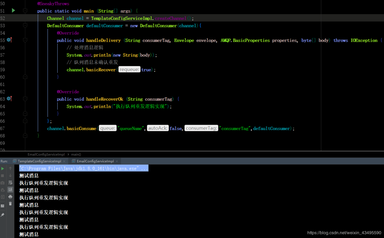Screen dimensions: 384x238
Task: Click the queue: parameter hint
Action: [108, 128]
